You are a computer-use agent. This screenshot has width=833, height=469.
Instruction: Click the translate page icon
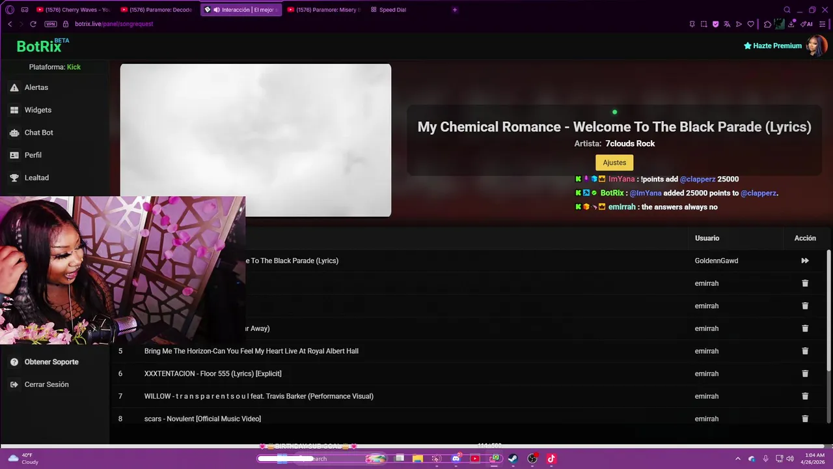[x=727, y=24]
